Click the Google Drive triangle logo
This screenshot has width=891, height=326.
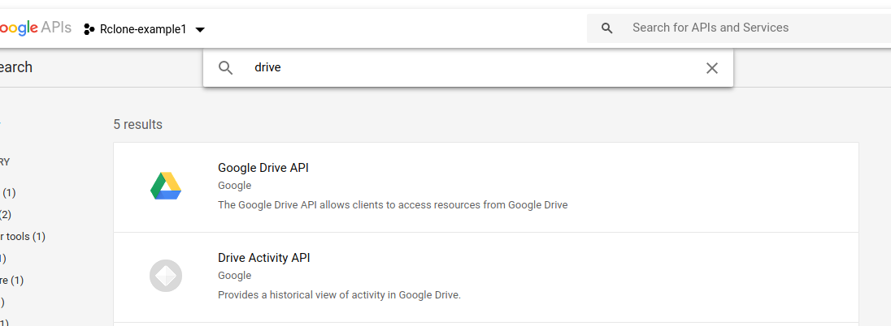tap(166, 186)
